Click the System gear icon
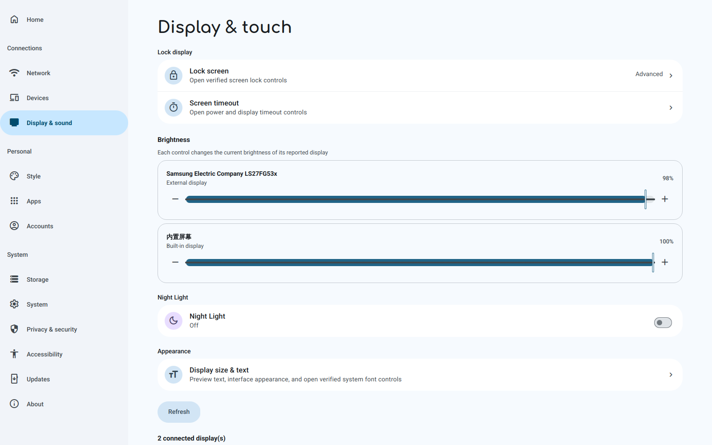This screenshot has width=712, height=445. (x=14, y=304)
